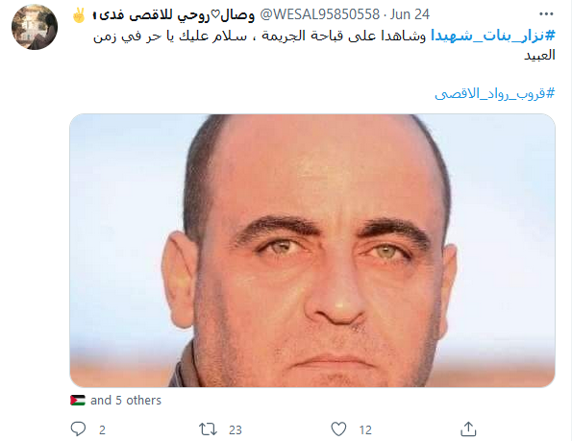Screen dimensions: 572x441
Task: Like the tweet with the heart icon
Action: 338,429
